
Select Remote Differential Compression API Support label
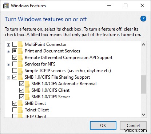(68, 58)
